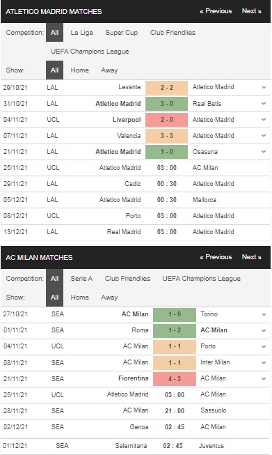
Task: Select La Liga competition filter
Action: 81,33
